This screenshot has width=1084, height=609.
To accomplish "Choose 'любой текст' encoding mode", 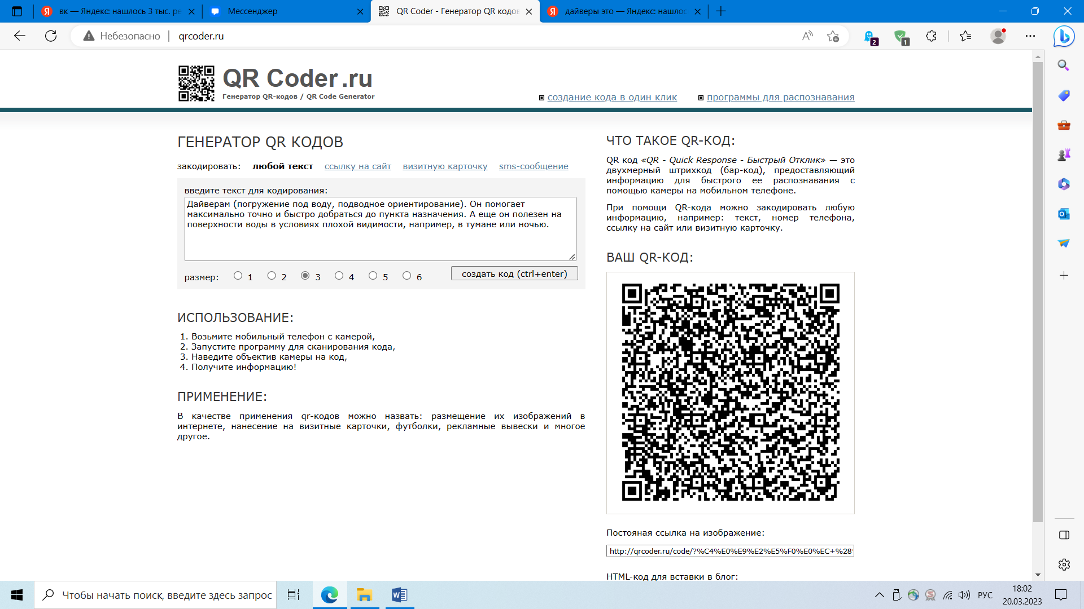I will tap(283, 166).
